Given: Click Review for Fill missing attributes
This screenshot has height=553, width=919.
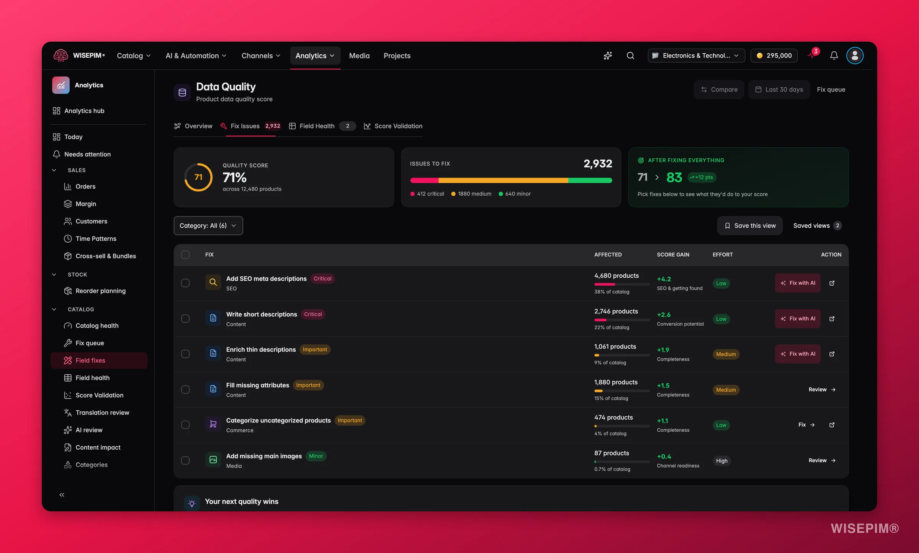Looking at the screenshot, I should (822, 389).
